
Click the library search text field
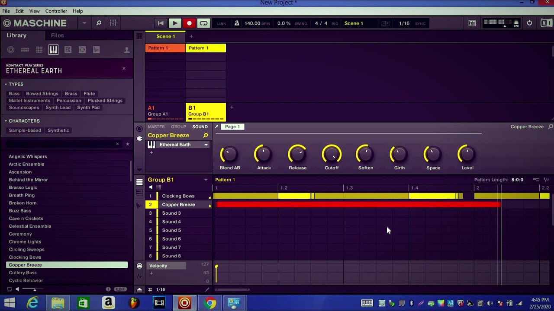click(x=61, y=144)
